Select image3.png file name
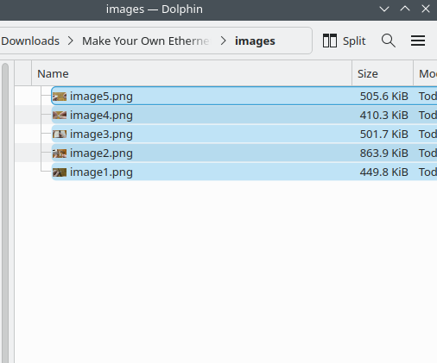 101,134
